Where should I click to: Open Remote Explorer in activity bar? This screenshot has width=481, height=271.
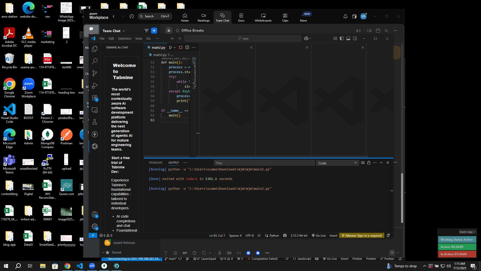[95, 110]
